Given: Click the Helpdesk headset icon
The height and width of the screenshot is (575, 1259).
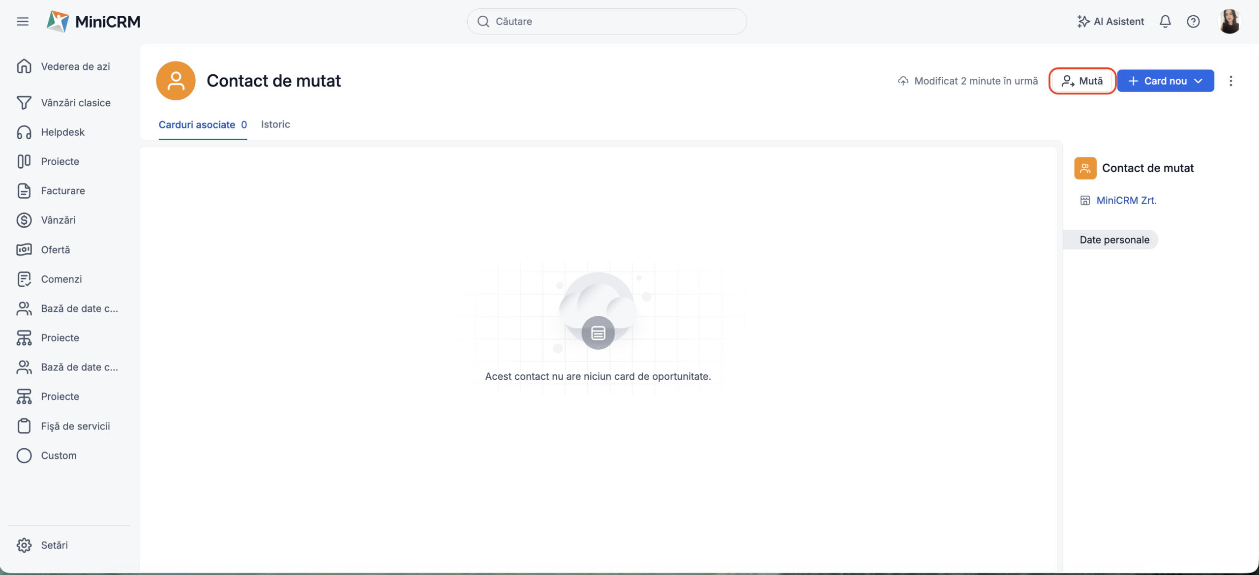Looking at the screenshot, I should click(24, 132).
